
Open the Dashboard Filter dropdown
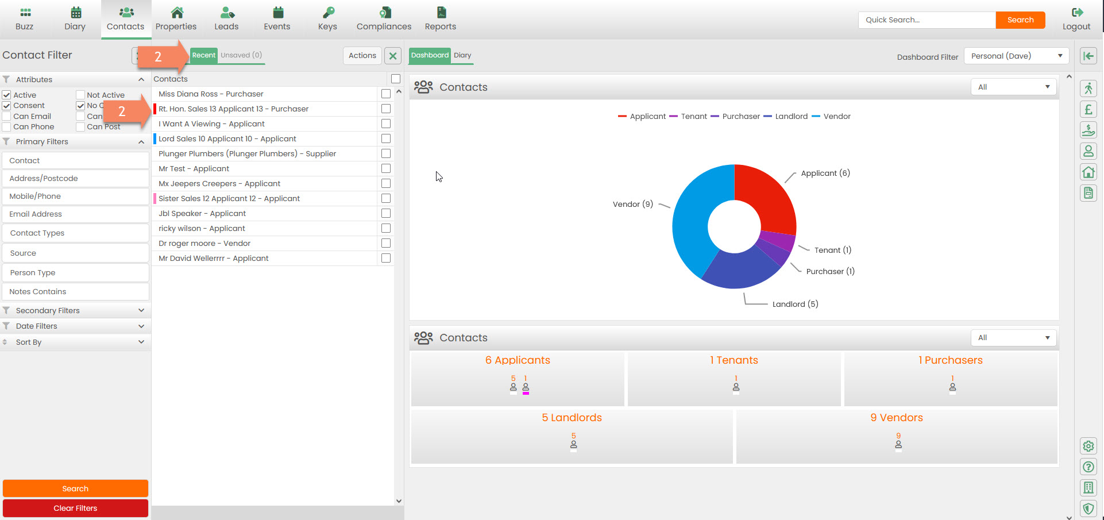(1016, 56)
